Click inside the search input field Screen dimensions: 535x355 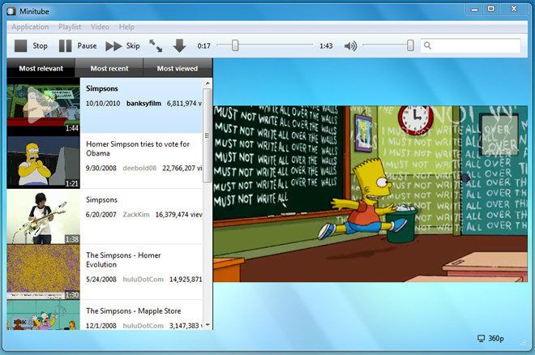[x=470, y=45]
